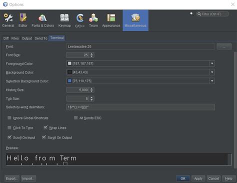Expand Selection Background Color dropdown arrow
The height and width of the screenshot is (183, 237).
(x=212, y=81)
